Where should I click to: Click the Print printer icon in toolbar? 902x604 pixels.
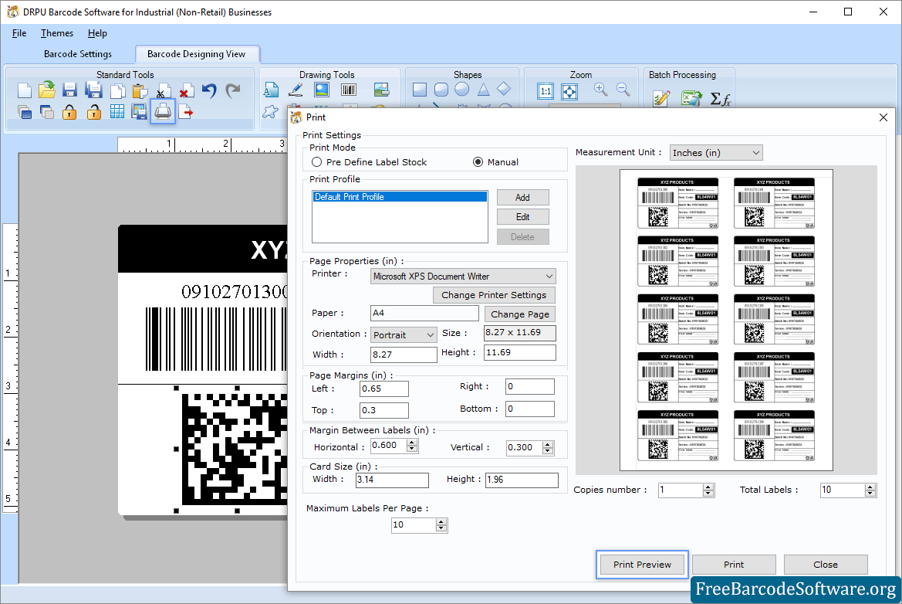tap(163, 111)
